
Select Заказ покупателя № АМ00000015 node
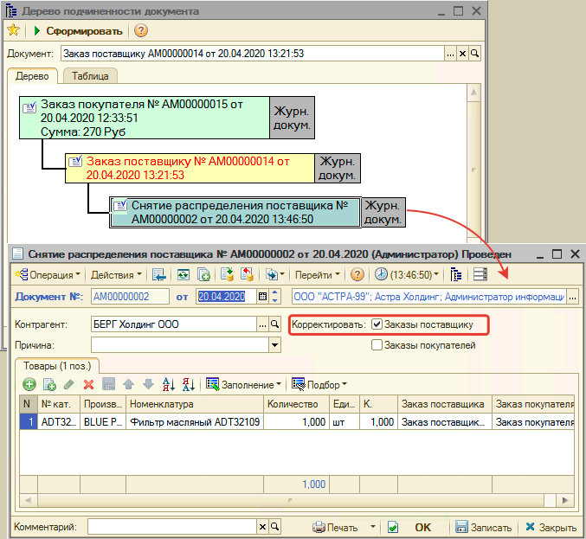pos(145,118)
